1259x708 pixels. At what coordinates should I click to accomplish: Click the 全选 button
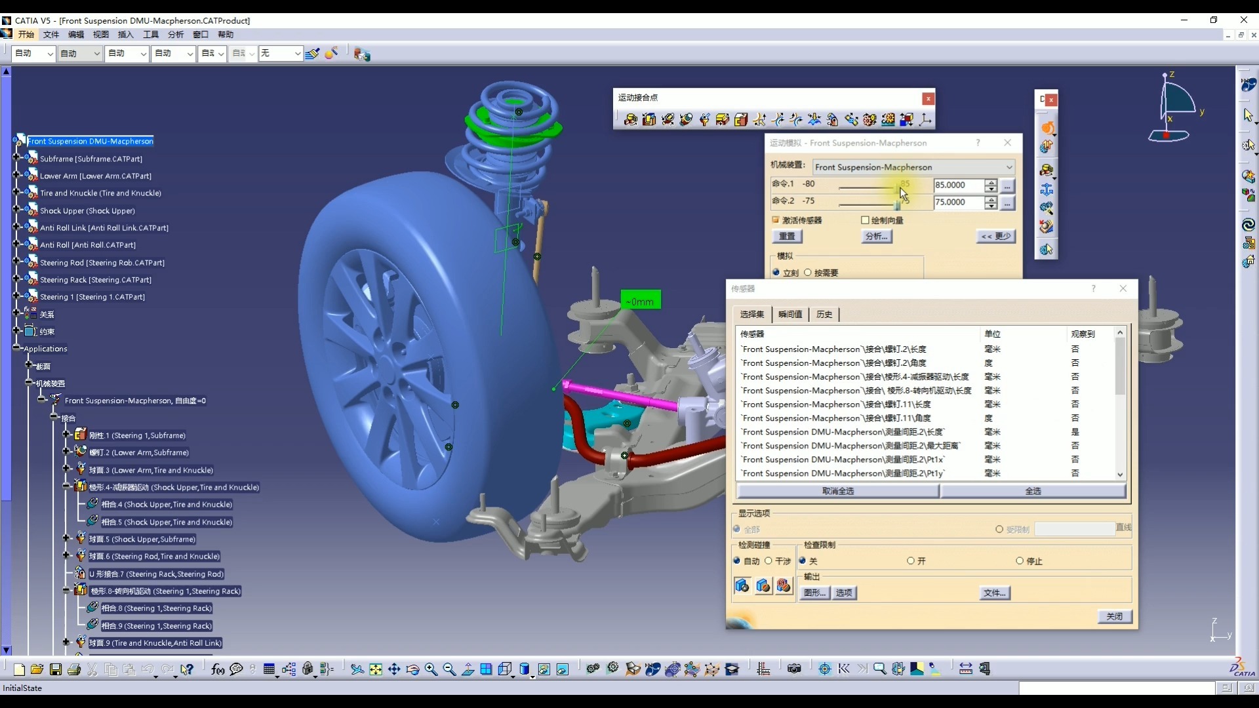[1033, 491]
